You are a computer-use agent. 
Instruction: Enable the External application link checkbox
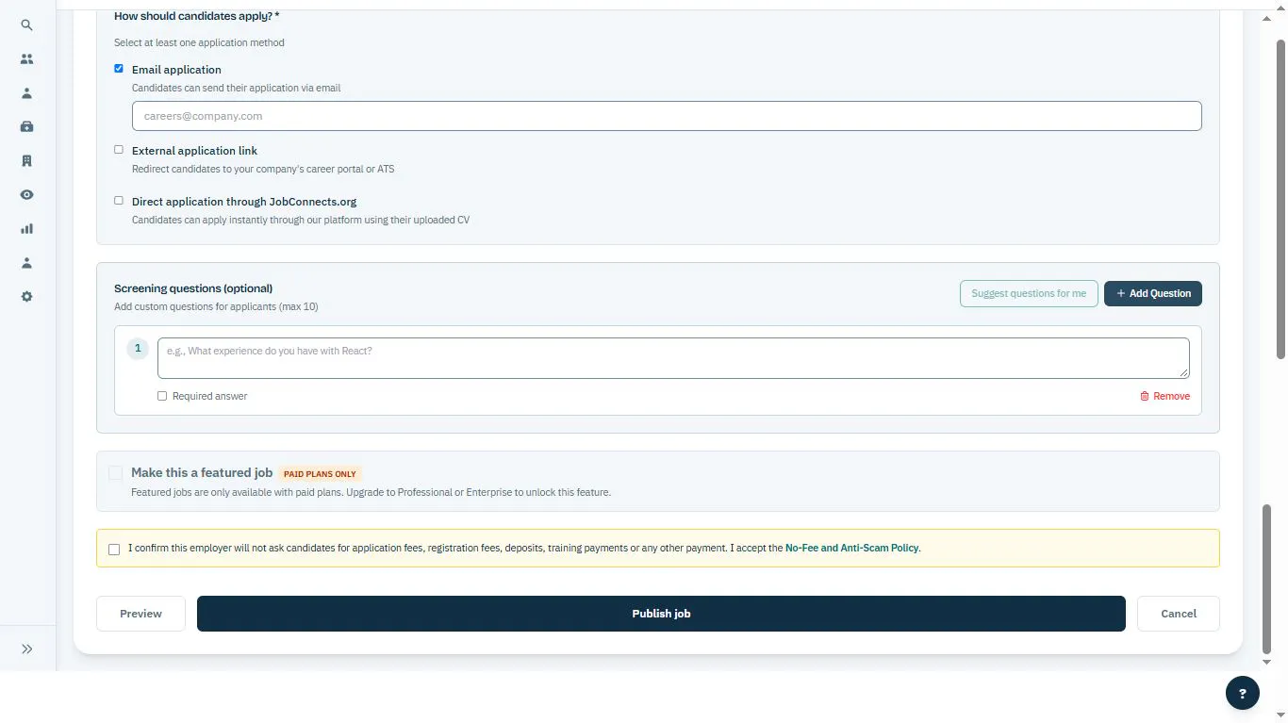pyautogui.click(x=119, y=150)
